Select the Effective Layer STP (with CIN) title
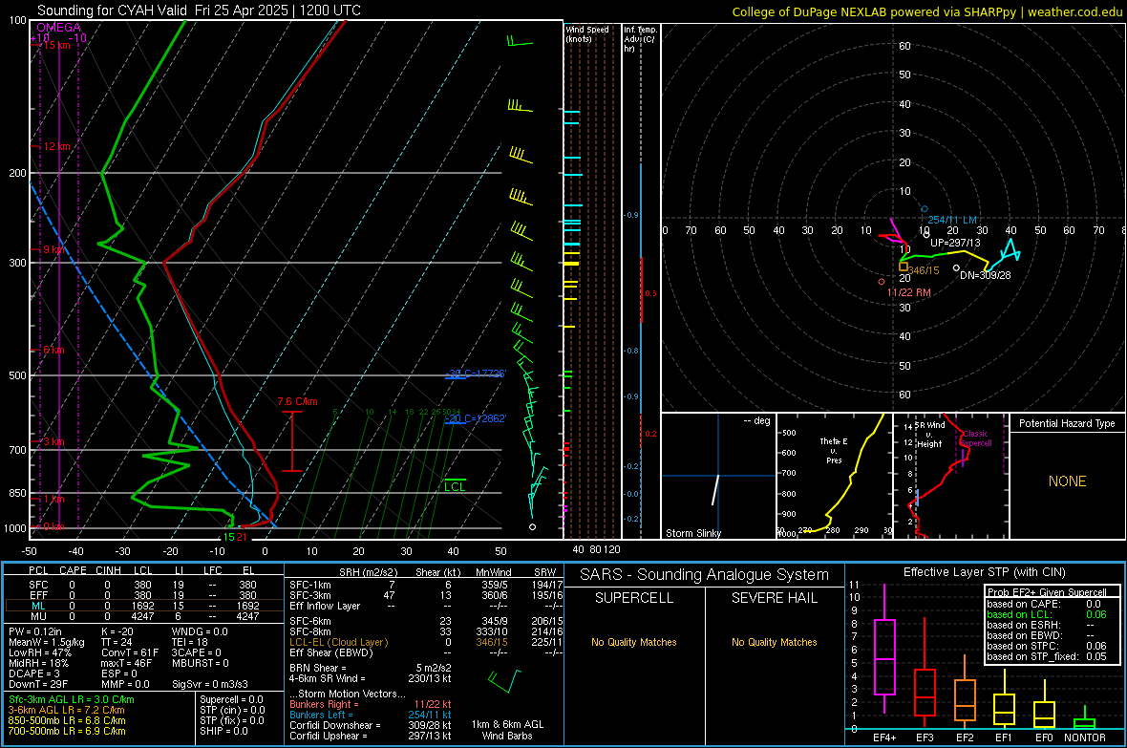The height and width of the screenshot is (748, 1127). (984, 572)
